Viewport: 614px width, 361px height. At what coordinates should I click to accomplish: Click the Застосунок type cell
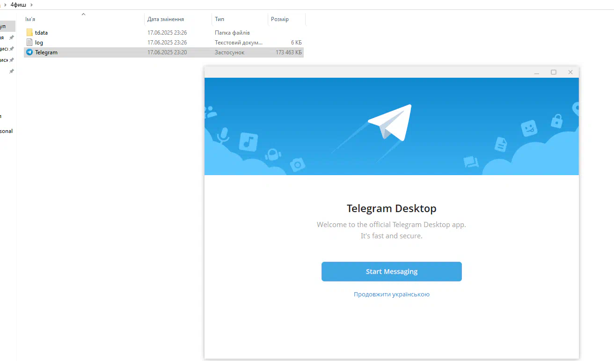pyautogui.click(x=229, y=52)
